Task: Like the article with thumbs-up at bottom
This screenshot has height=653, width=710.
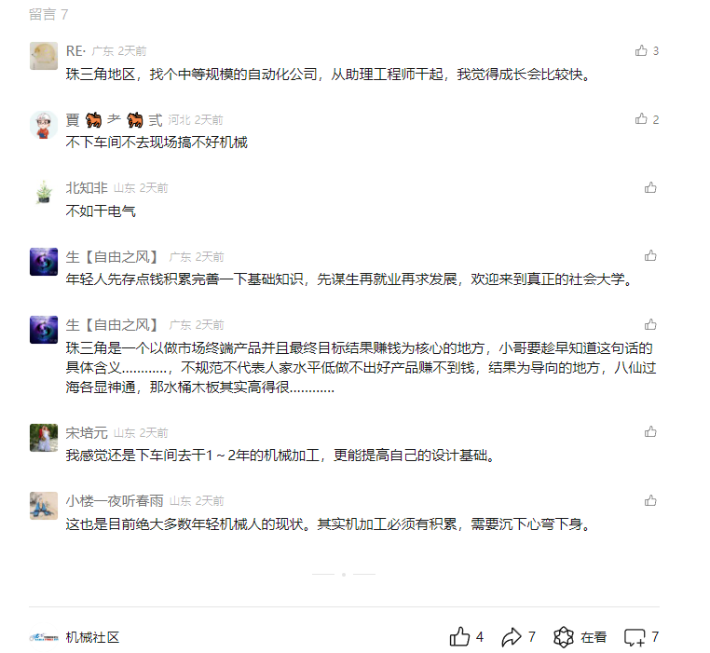Action: [x=467, y=636]
